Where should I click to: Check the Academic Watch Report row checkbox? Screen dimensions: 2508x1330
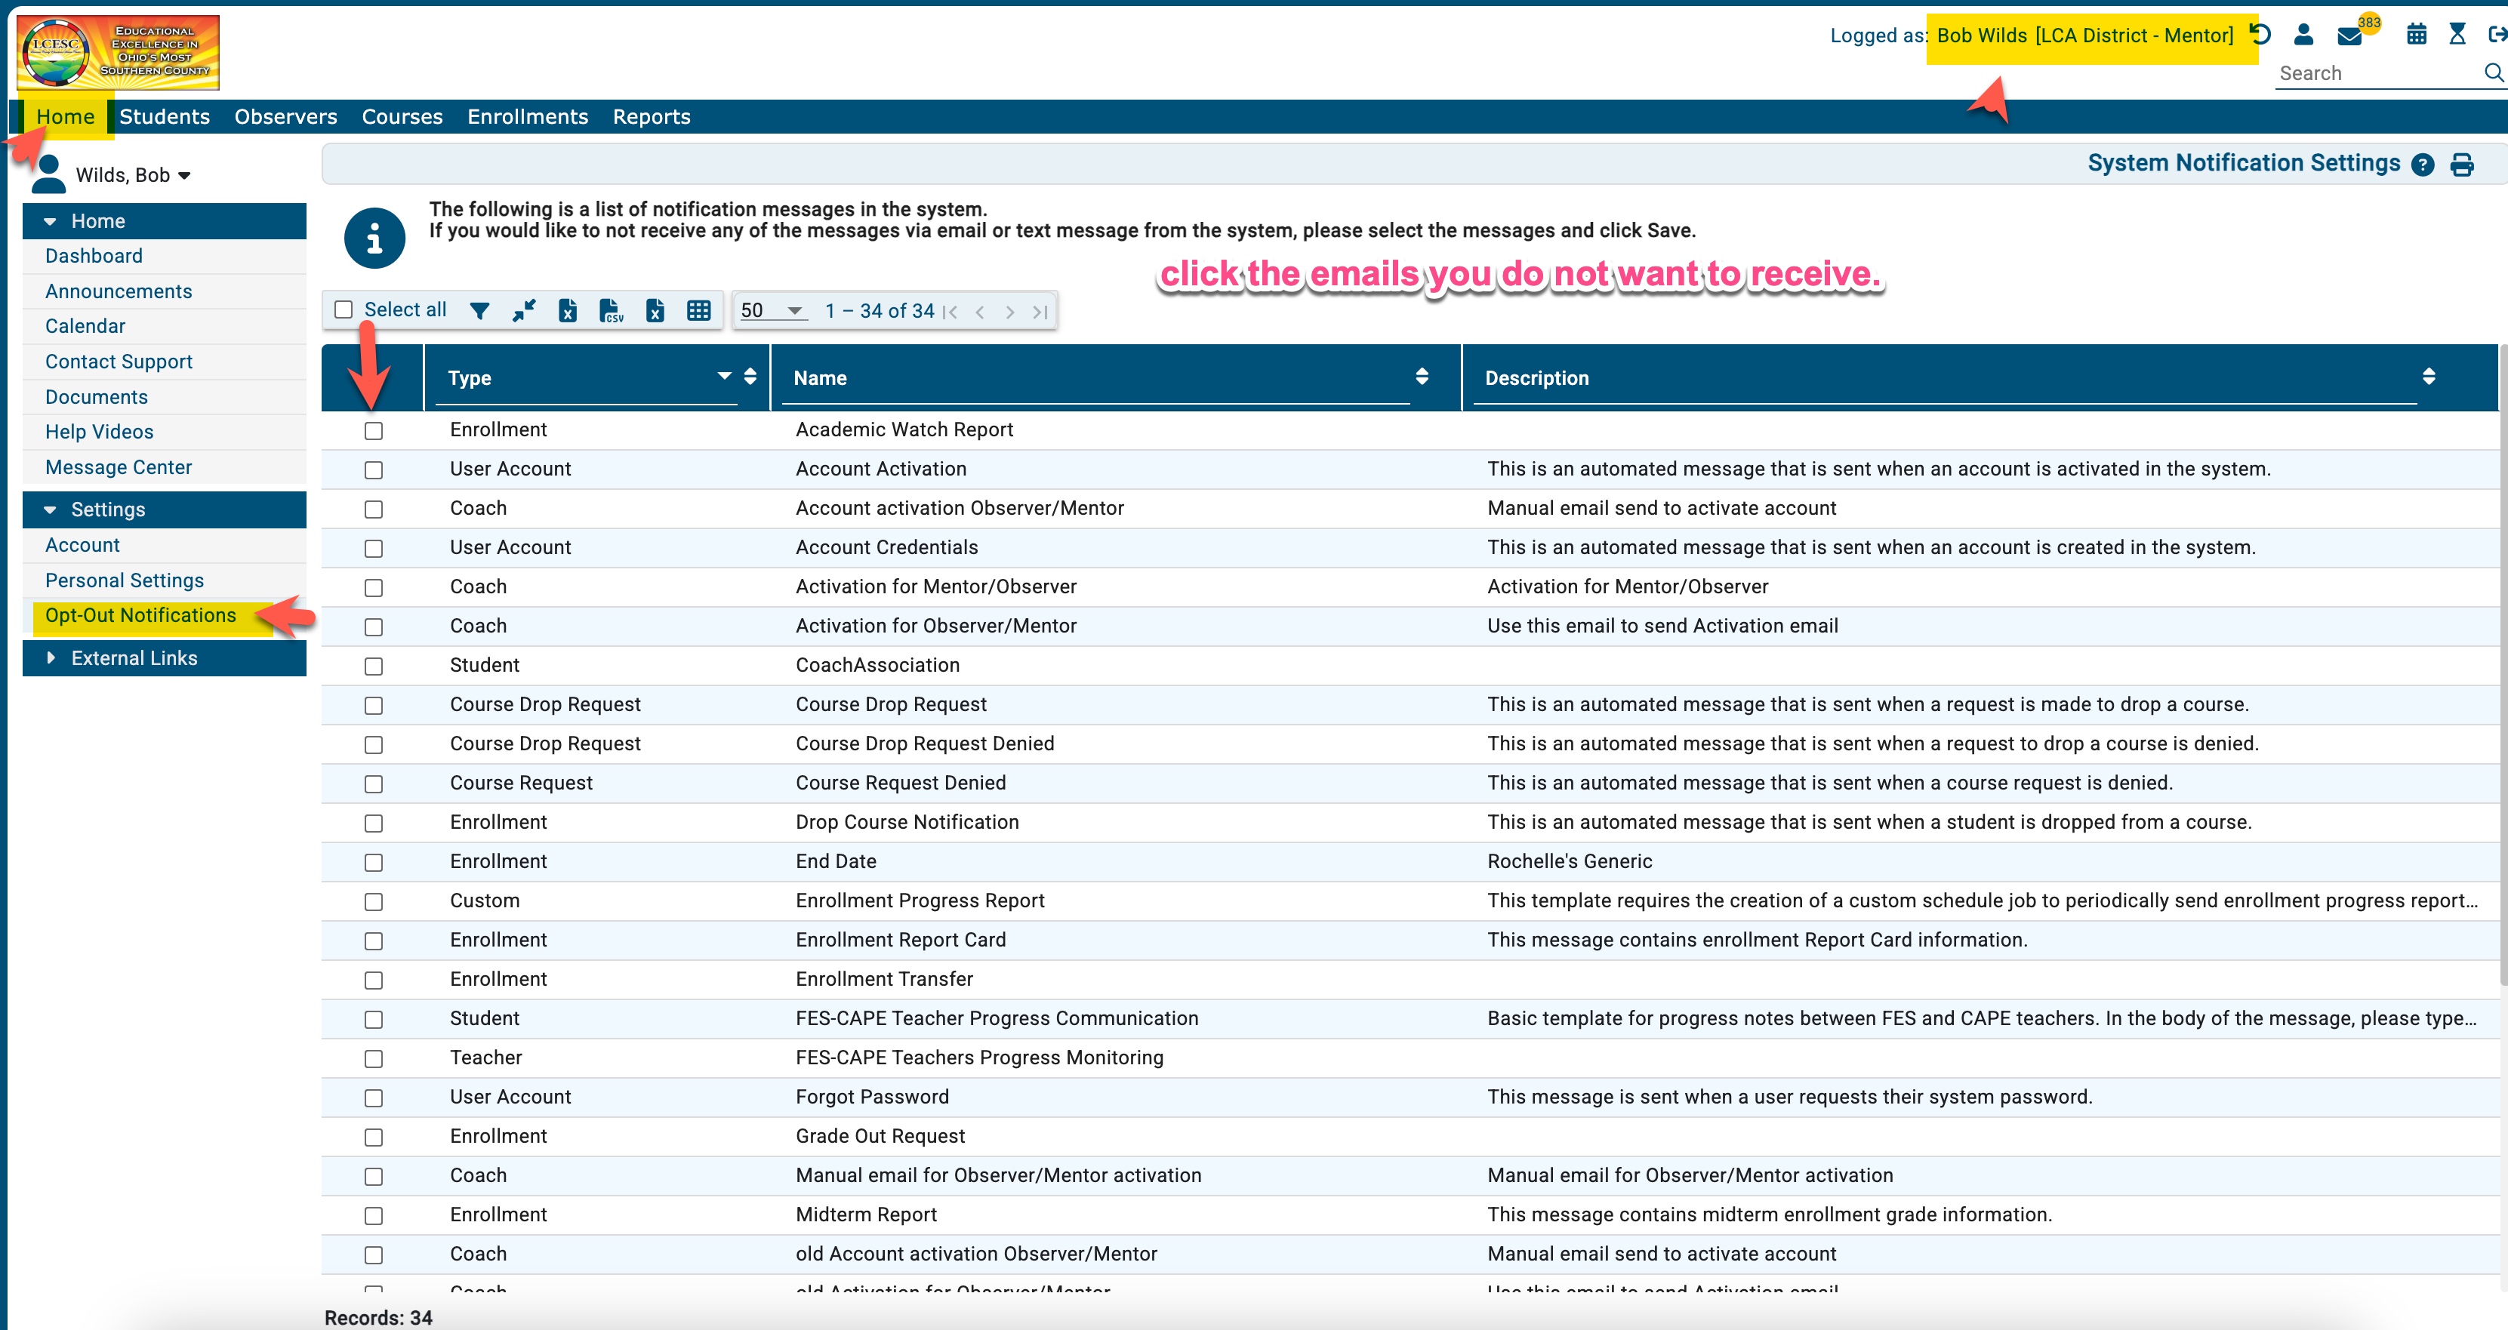(374, 430)
